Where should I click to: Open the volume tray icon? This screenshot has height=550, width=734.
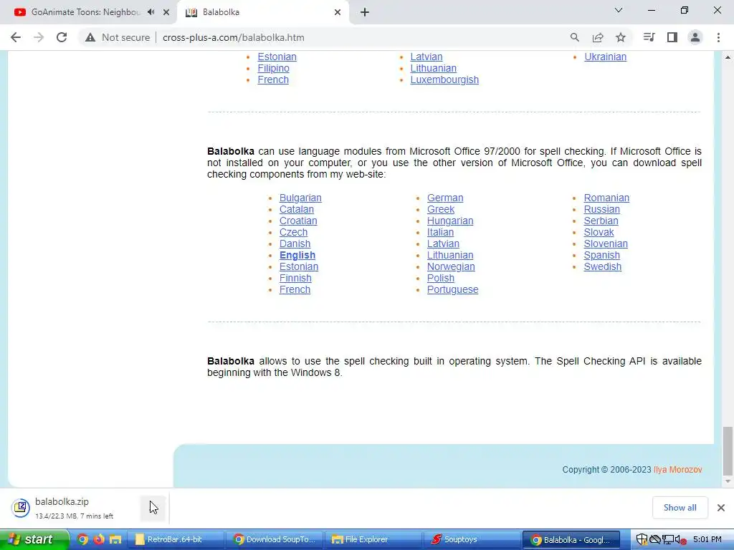[680, 540]
